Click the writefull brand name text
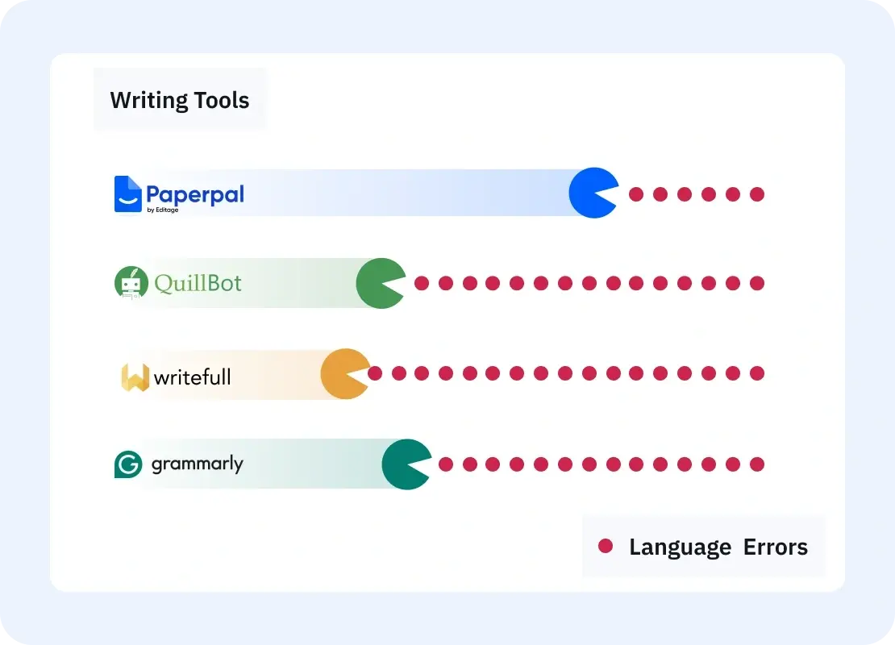 pos(192,377)
